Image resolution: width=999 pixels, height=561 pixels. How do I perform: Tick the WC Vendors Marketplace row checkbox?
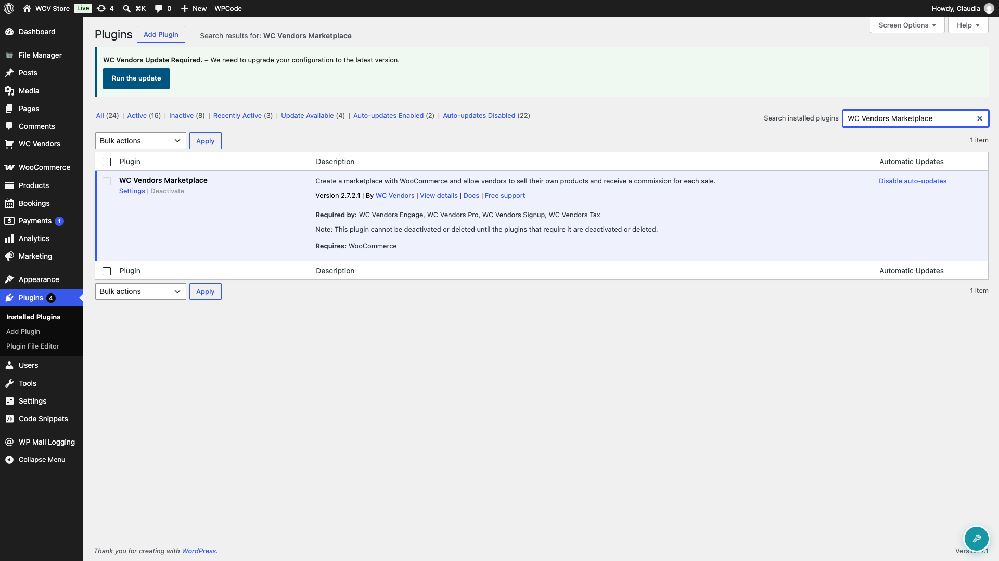[107, 181]
